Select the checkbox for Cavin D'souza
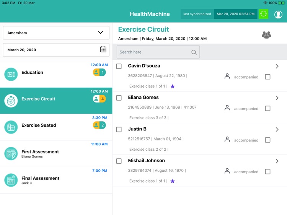287x215 pixels. tap(119, 66)
